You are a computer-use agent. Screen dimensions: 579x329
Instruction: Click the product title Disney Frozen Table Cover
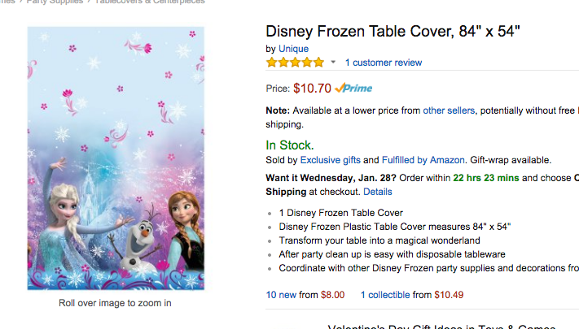(393, 32)
